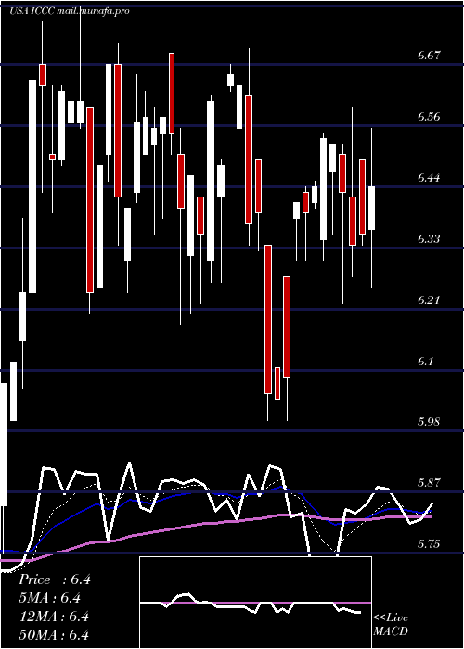Click the last white candlestick on the right
The width and height of the screenshot is (464, 649).
[x=371, y=209]
